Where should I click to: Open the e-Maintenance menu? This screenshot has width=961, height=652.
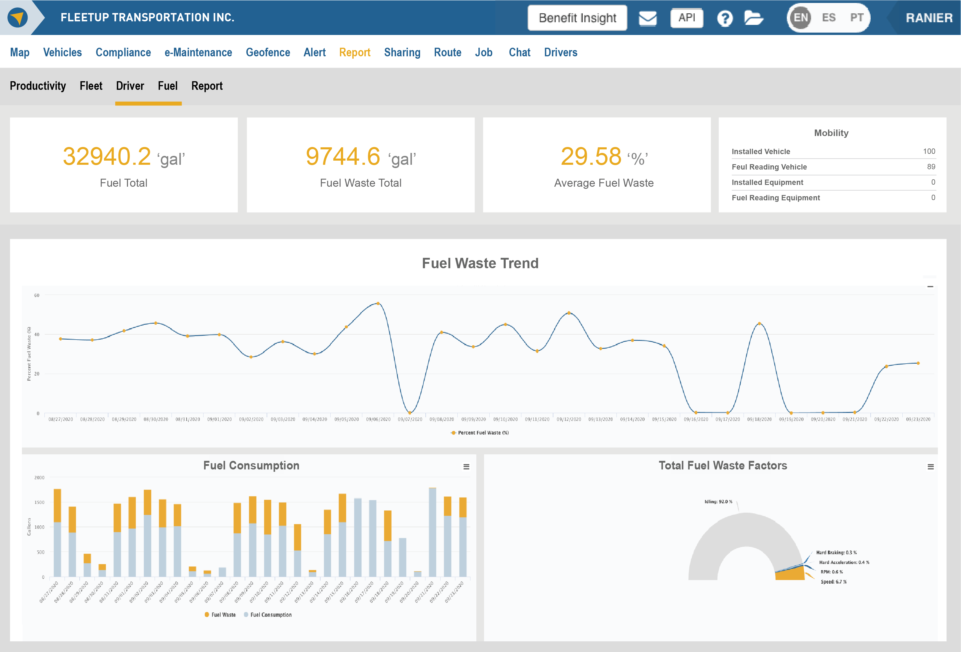point(198,52)
